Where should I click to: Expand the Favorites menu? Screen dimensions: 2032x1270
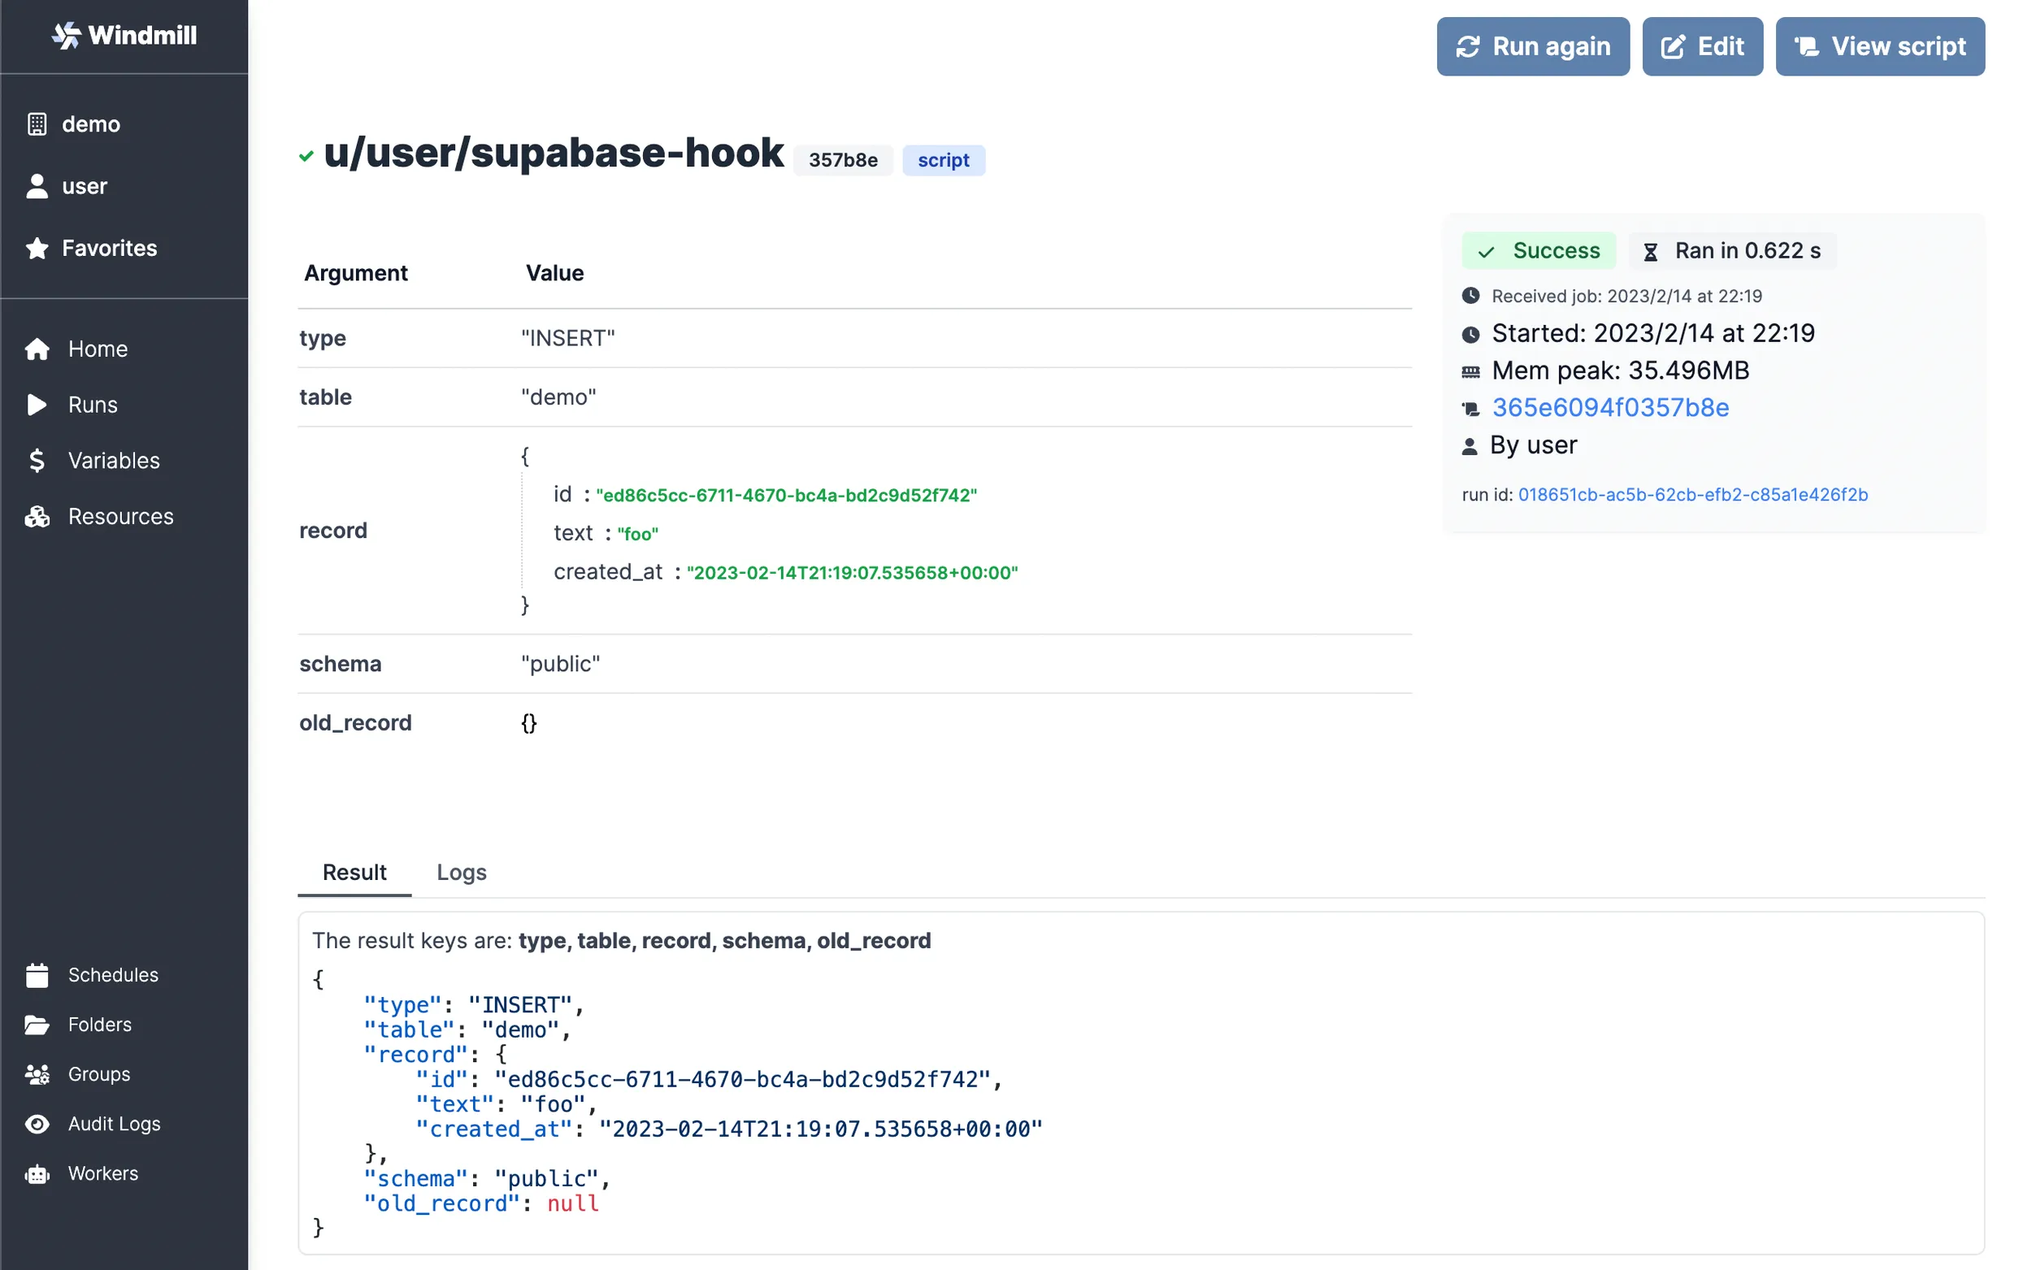pos(109,249)
